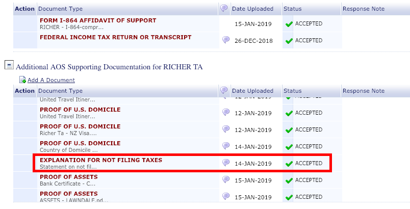Click Date Uploaded header in lower table
Image resolution: width=410 pixels, height=209 pixels.
click(x=252, y=91)
